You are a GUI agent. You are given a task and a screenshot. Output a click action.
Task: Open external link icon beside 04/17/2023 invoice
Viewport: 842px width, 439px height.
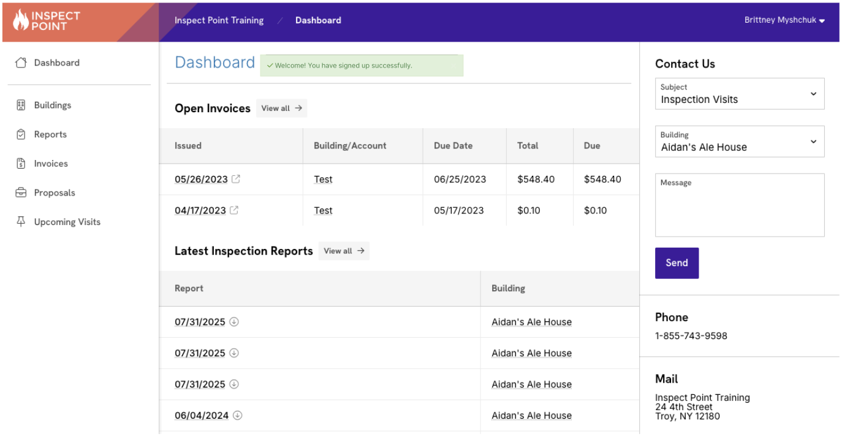coord(233,210)
